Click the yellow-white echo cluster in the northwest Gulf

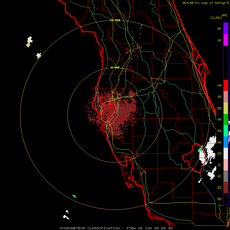pyautogui.click(x=29, y=42)
